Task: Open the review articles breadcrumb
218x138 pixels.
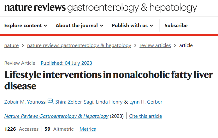Action: 155,45
